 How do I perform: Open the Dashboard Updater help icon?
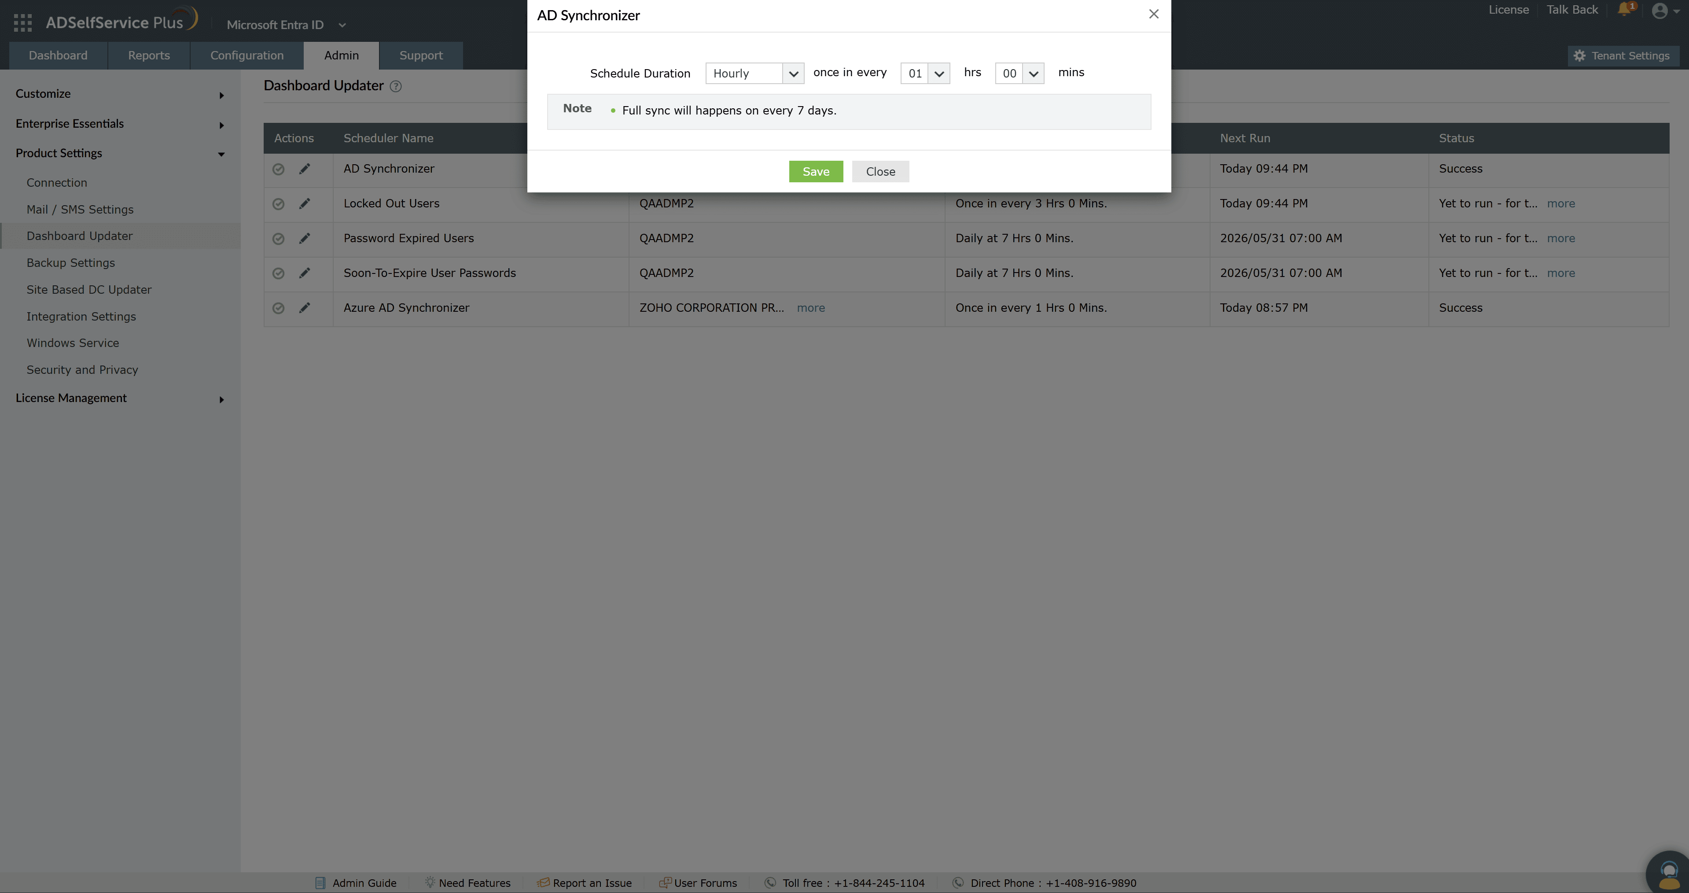396,86
